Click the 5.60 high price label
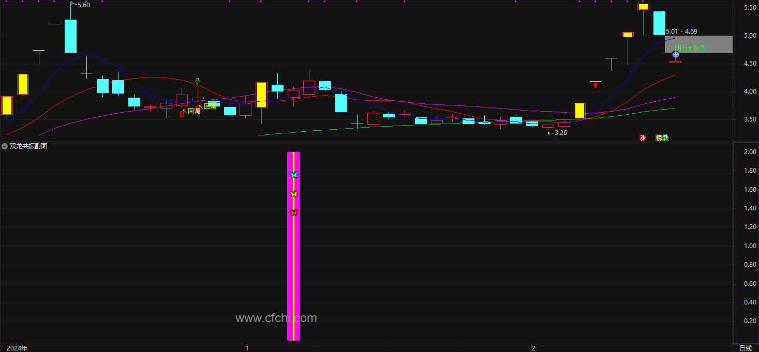This screenshot has height=352, width=759. (x=84, y=5)
